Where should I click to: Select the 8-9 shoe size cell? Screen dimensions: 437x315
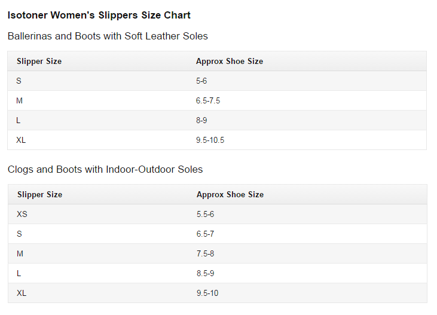point(201,120)
